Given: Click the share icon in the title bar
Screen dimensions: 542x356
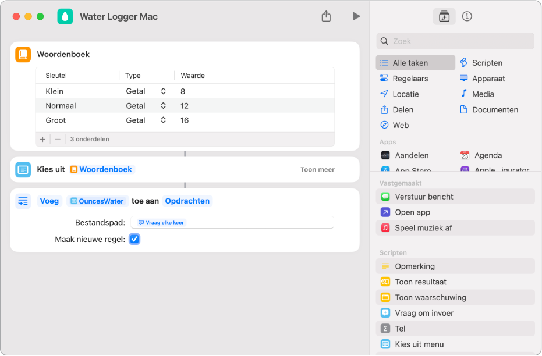Looking at the screenshot, I should (x=326, y=16).
